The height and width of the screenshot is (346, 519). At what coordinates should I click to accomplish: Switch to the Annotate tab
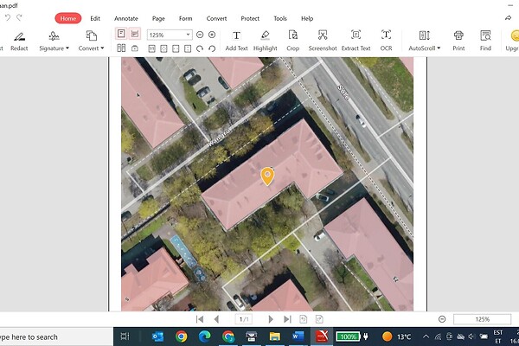click(125, 18)
